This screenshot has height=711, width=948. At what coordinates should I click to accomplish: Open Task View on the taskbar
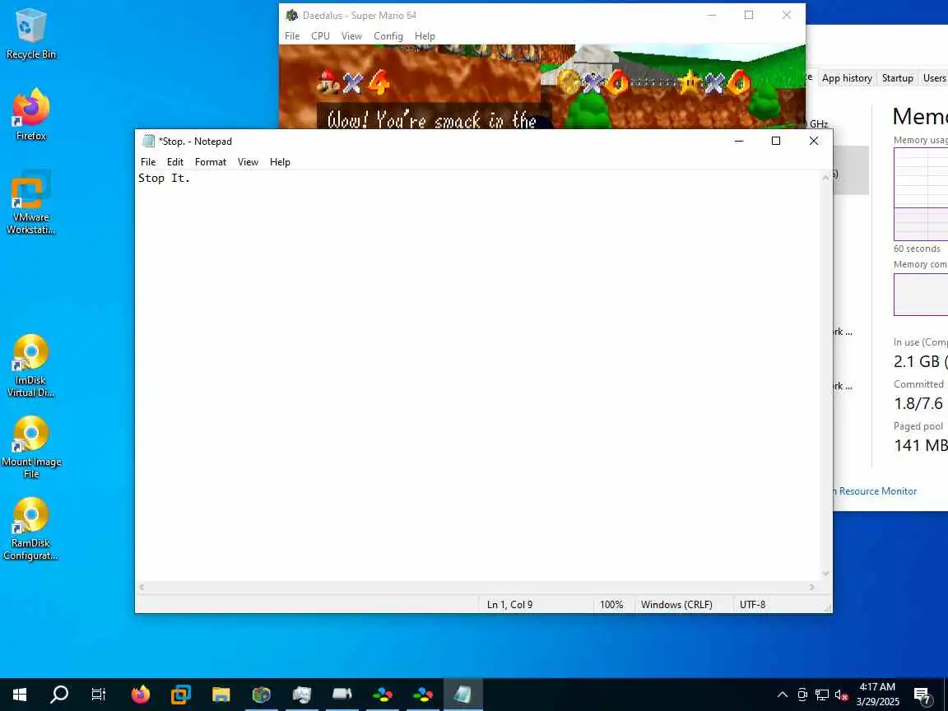point(99,695)
